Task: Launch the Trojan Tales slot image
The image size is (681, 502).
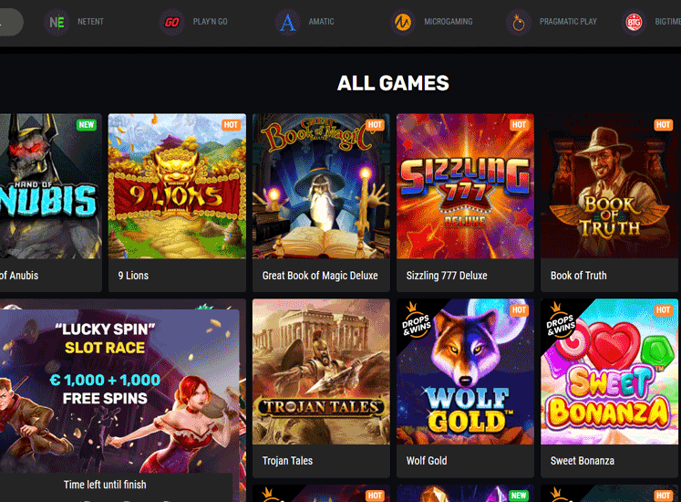Action: 322,371
